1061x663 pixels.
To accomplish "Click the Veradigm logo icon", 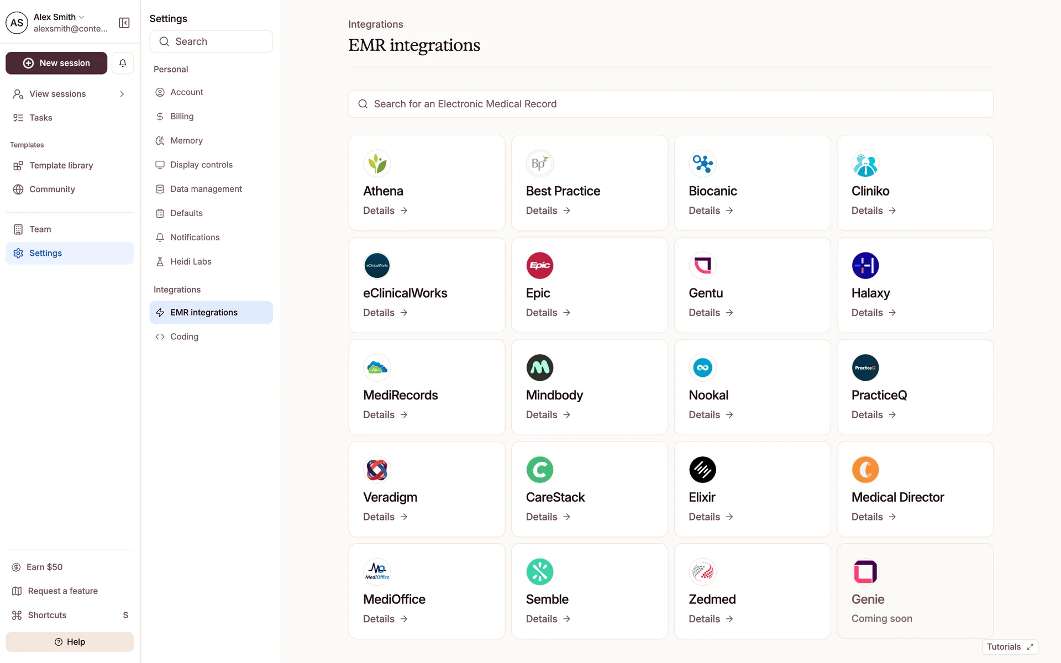I will tap(377, 470).
